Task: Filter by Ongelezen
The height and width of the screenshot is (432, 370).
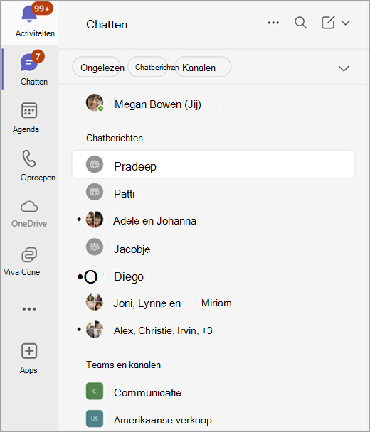Action: coord(97,67)
